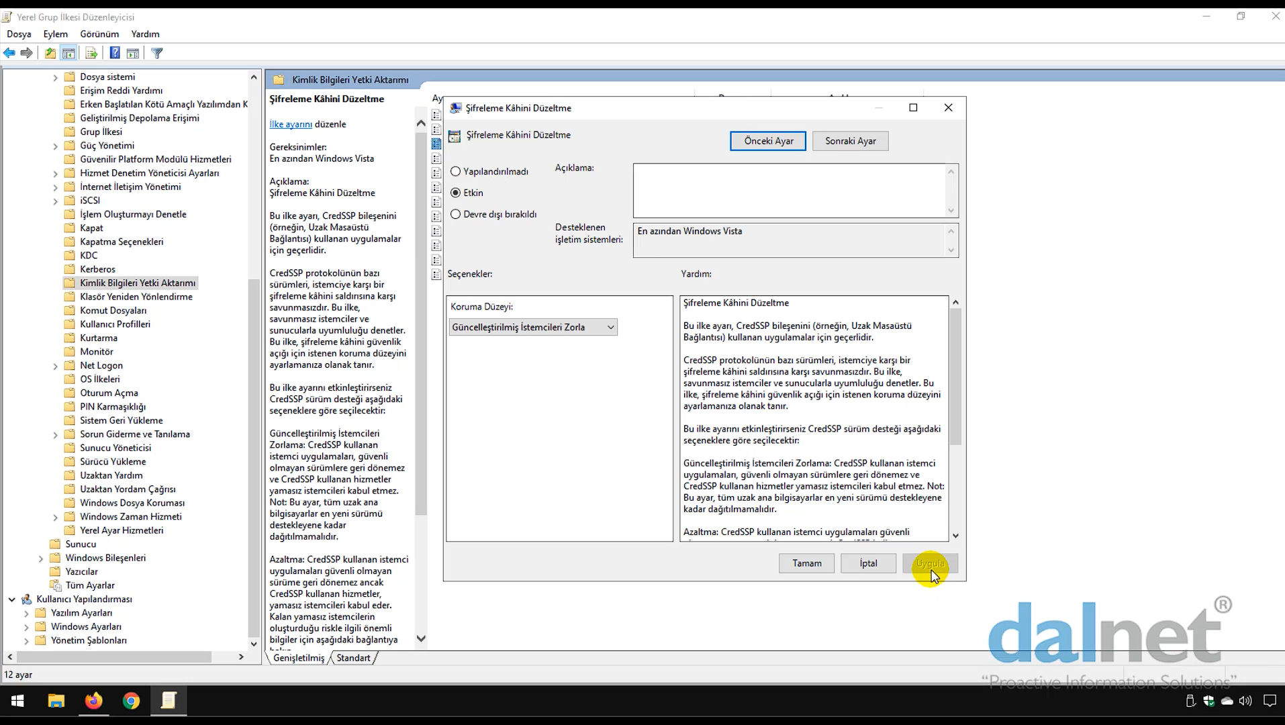Click the speaker volume tray icon

[x=1245, y=701]
